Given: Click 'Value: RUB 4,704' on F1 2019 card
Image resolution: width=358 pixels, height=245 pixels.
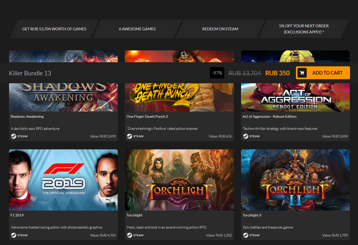Looking at the screenshot, I should tap(103, 235).
